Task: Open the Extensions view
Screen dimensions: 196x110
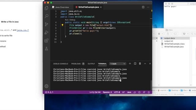Action: (46, 41)
